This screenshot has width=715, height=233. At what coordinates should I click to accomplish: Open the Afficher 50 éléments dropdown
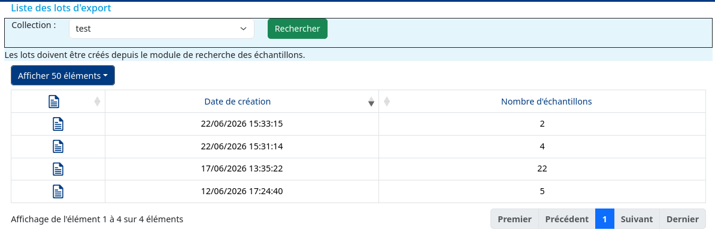coord(63,75)
